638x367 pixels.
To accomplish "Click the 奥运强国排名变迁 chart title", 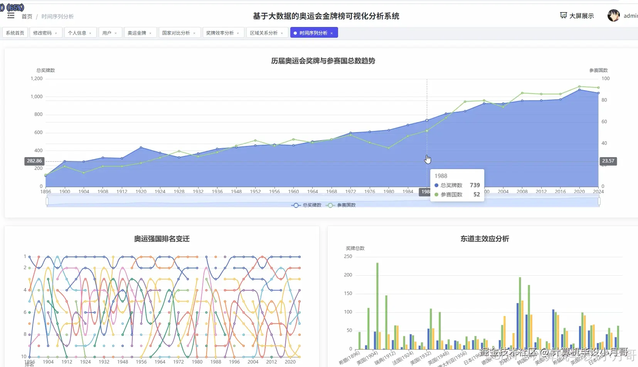I will click(x=162, y=239).
